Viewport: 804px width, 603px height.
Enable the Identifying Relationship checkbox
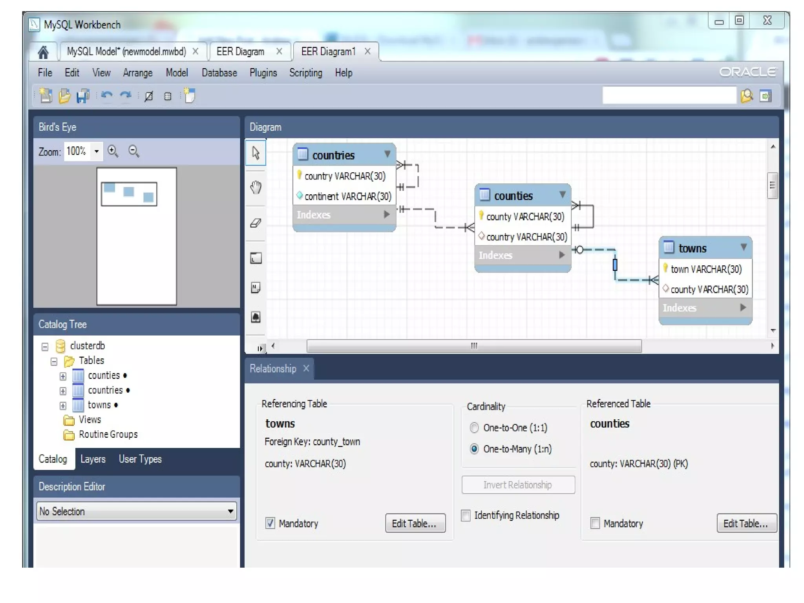[466, 515]
